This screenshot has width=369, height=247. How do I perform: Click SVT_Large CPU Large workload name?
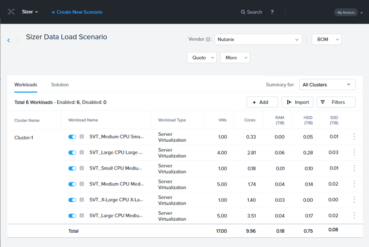tap(116, 152)
